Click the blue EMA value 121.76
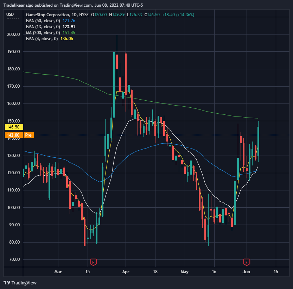 click(x=69, y=21)
